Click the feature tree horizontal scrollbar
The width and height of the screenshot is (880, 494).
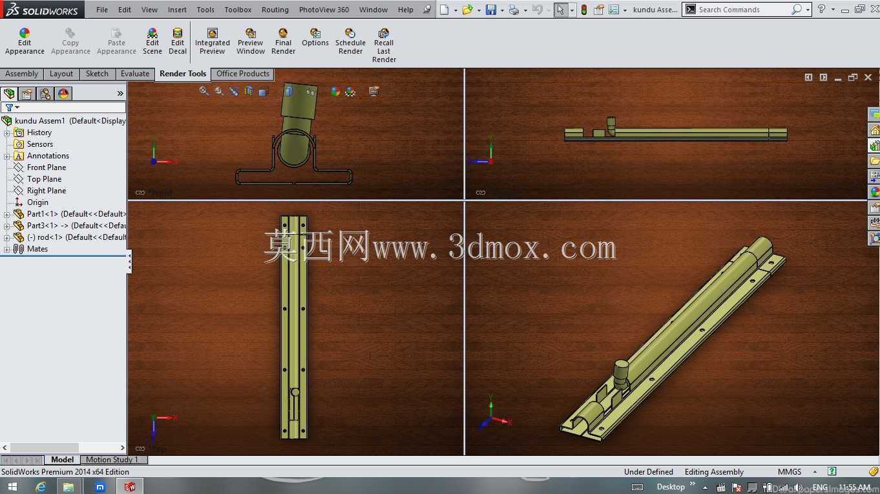[x=64, y=447]
